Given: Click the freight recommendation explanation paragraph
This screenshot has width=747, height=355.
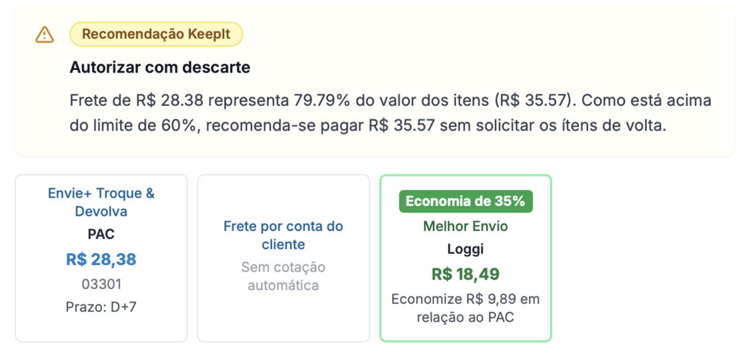Looking at the screenshot, I should tap(390, 113).
